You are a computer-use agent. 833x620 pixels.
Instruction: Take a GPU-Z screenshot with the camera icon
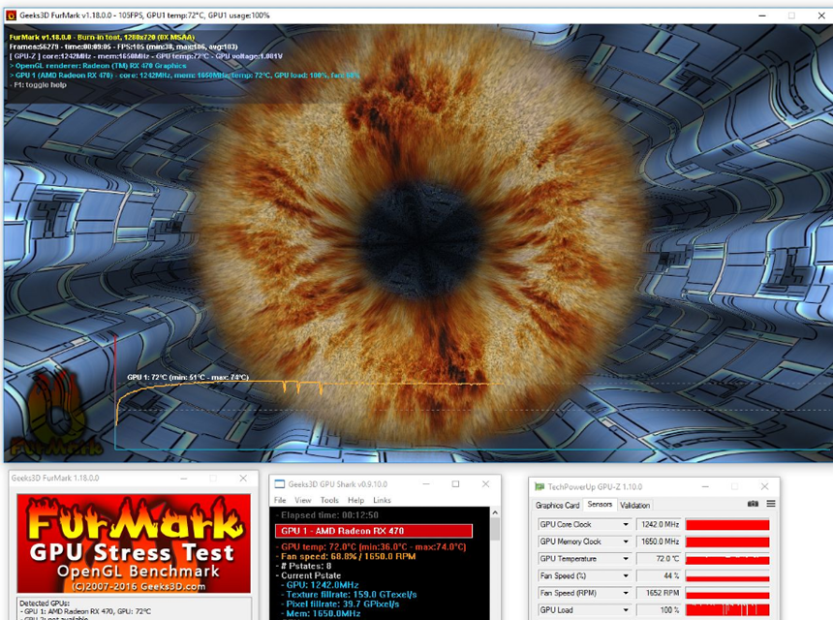(x=753, y=504)
